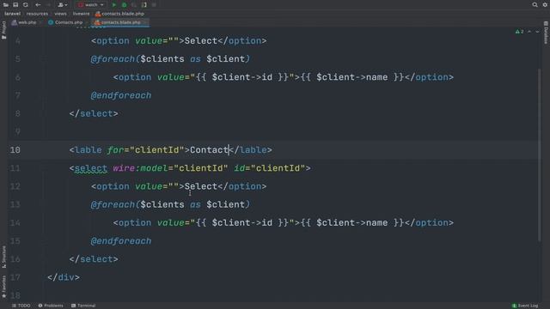Go to previous highlighted error arrow
Image resolution: width=550 pixels, height=309 pixels.
click(529, 32)
